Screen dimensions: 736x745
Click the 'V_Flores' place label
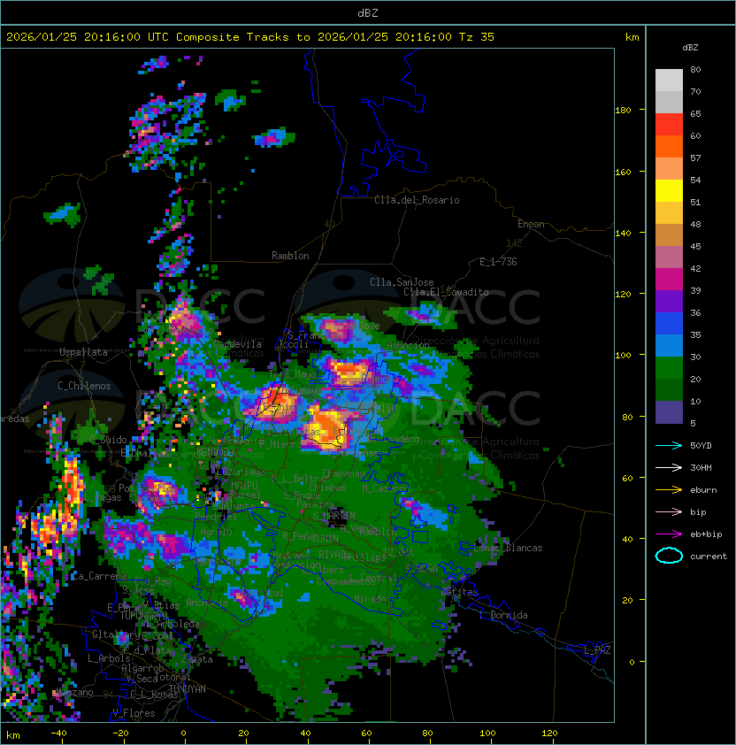pyautogui.click(x=134, y=714)
